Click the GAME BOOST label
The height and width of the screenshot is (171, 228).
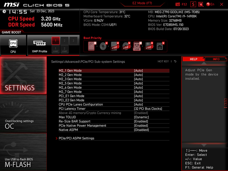pos(11,32)
